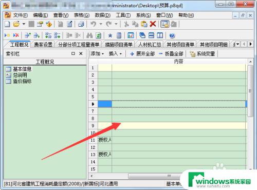Open the 文件(F) menu

[x=21, y=15]
